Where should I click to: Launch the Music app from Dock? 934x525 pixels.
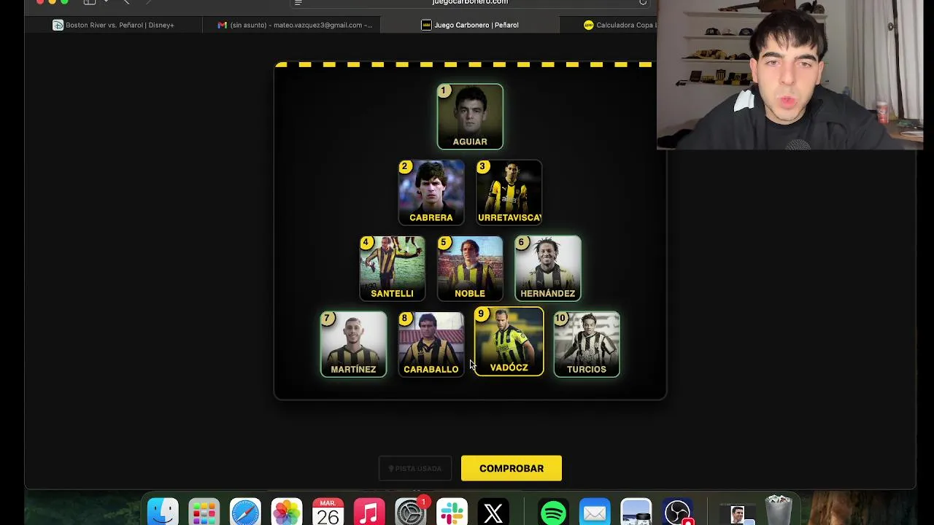pos(369,512)
